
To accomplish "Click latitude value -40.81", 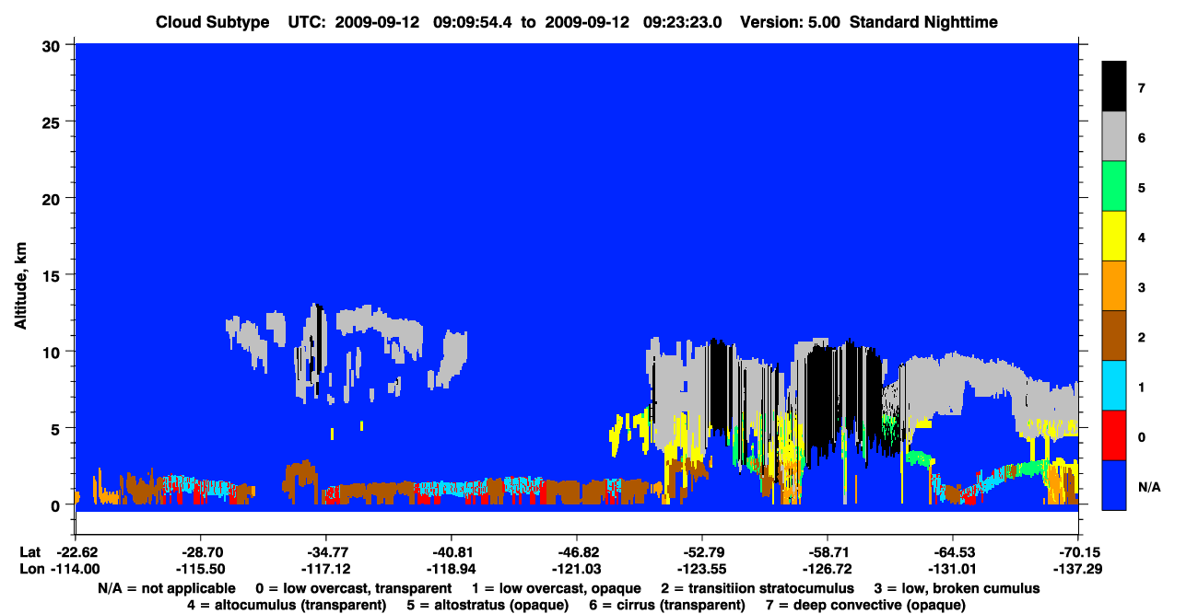I will 451,551.
